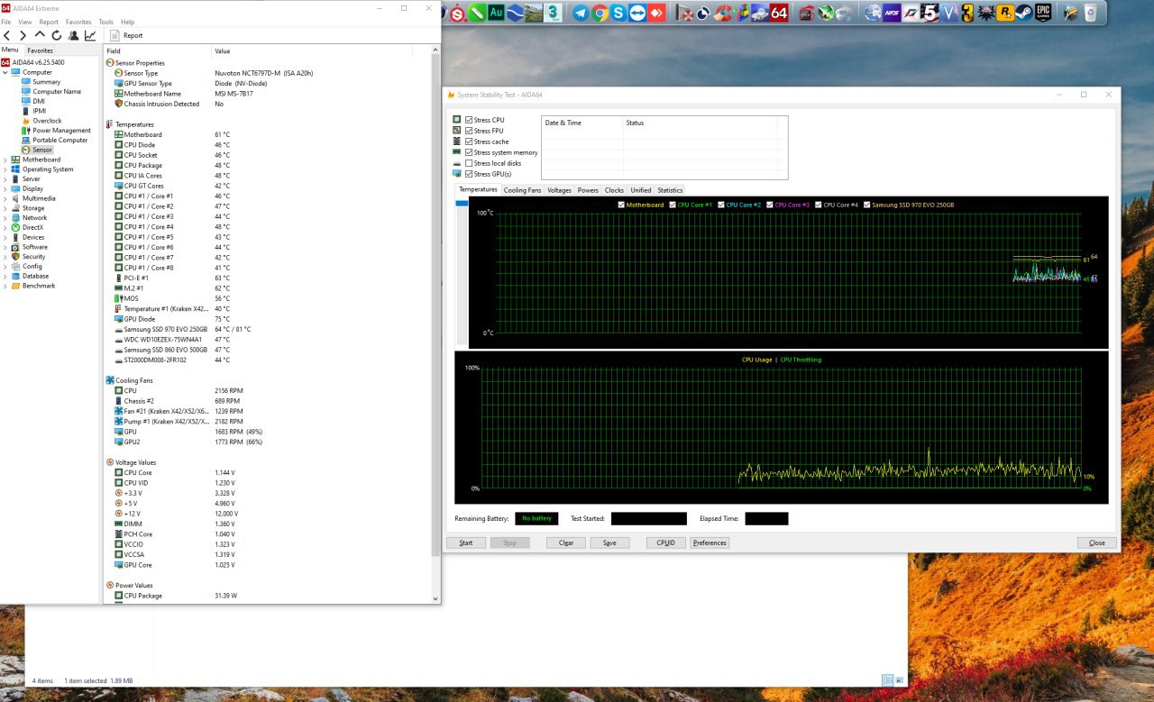This screenshot has width=1154, height=702.
Task: Open Telegram from the dock
Action: pos(581,13)
